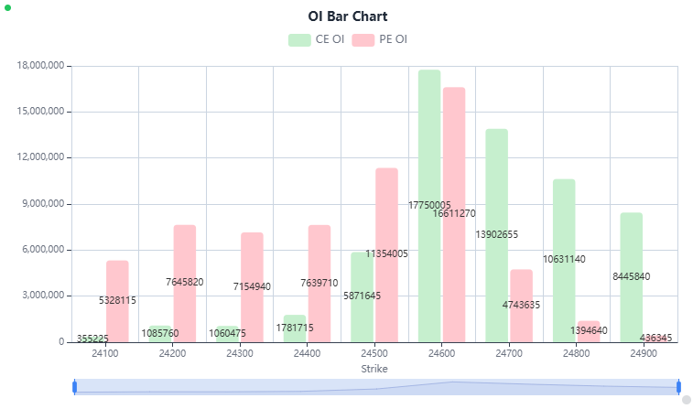Select the CE OI bar at strike 24700
693x409 pixels.
click(x=497, y=235)
